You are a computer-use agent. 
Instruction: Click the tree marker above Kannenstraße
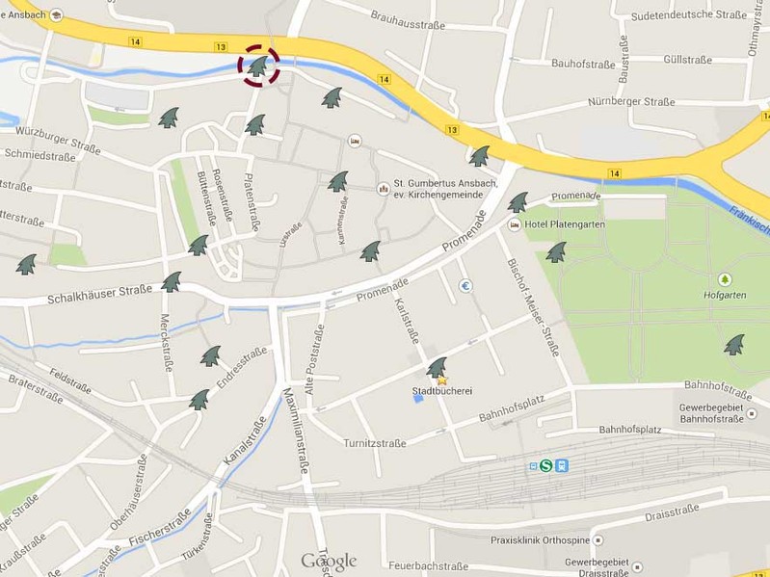338,181
